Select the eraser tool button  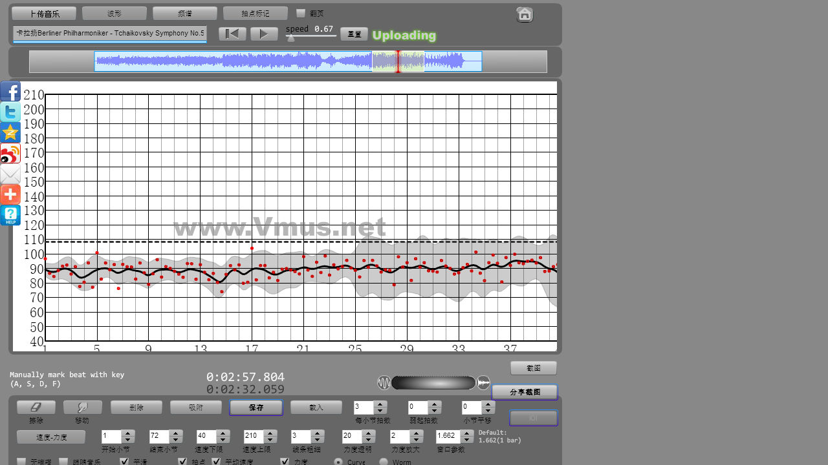pyautogui.click(x=36, y=408)
